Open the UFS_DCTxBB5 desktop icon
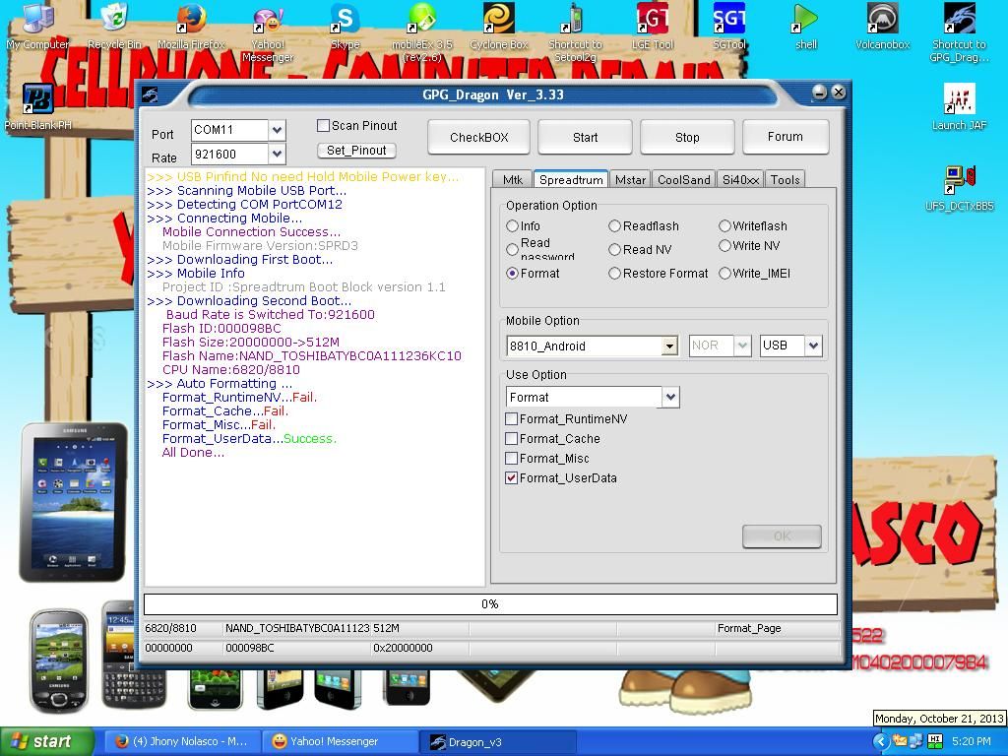1008x756 pixels. tap(959, 181)
